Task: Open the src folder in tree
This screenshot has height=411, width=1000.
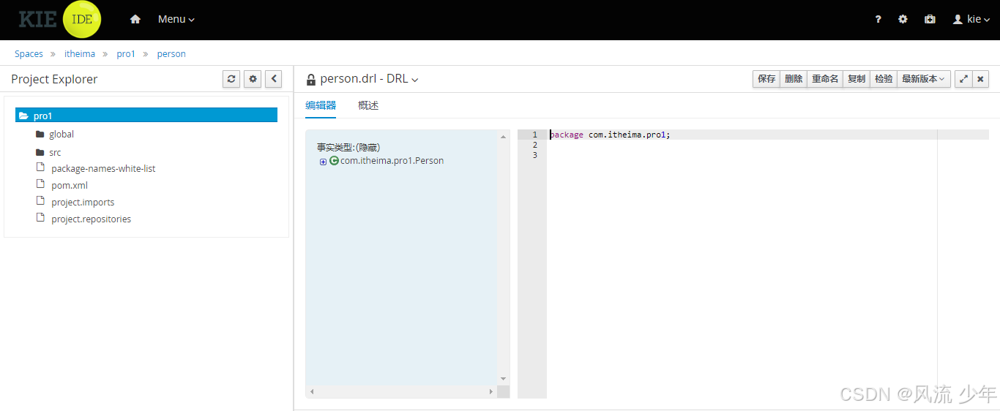Action: 55,153
